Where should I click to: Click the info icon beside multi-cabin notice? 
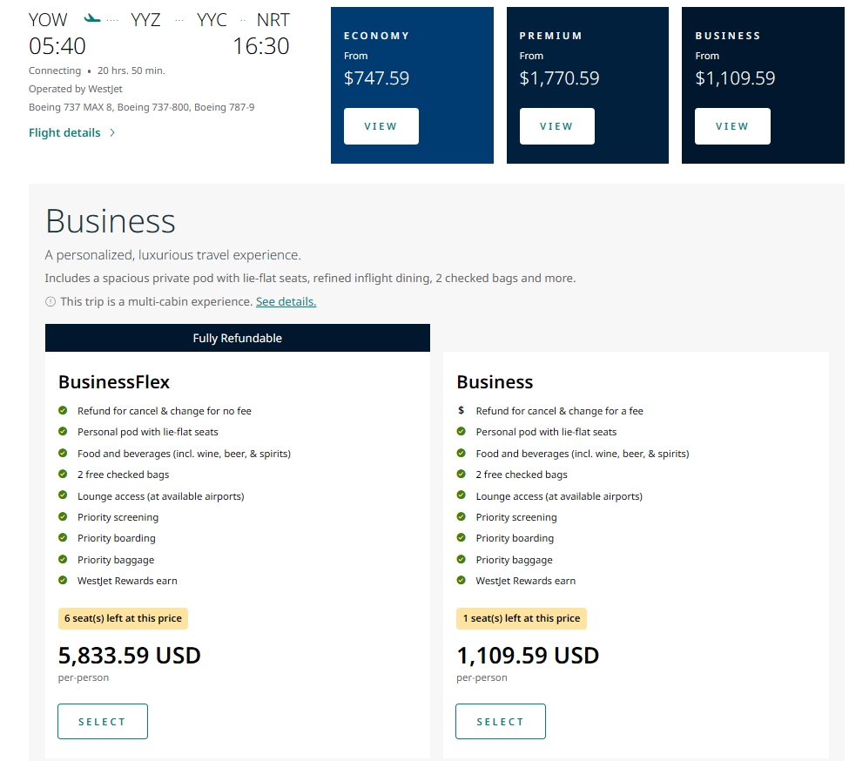pyautogui.click(x=51, y=302)
